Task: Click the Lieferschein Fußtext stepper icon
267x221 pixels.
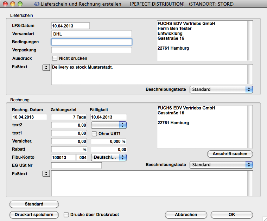Action: coord(46,68)
